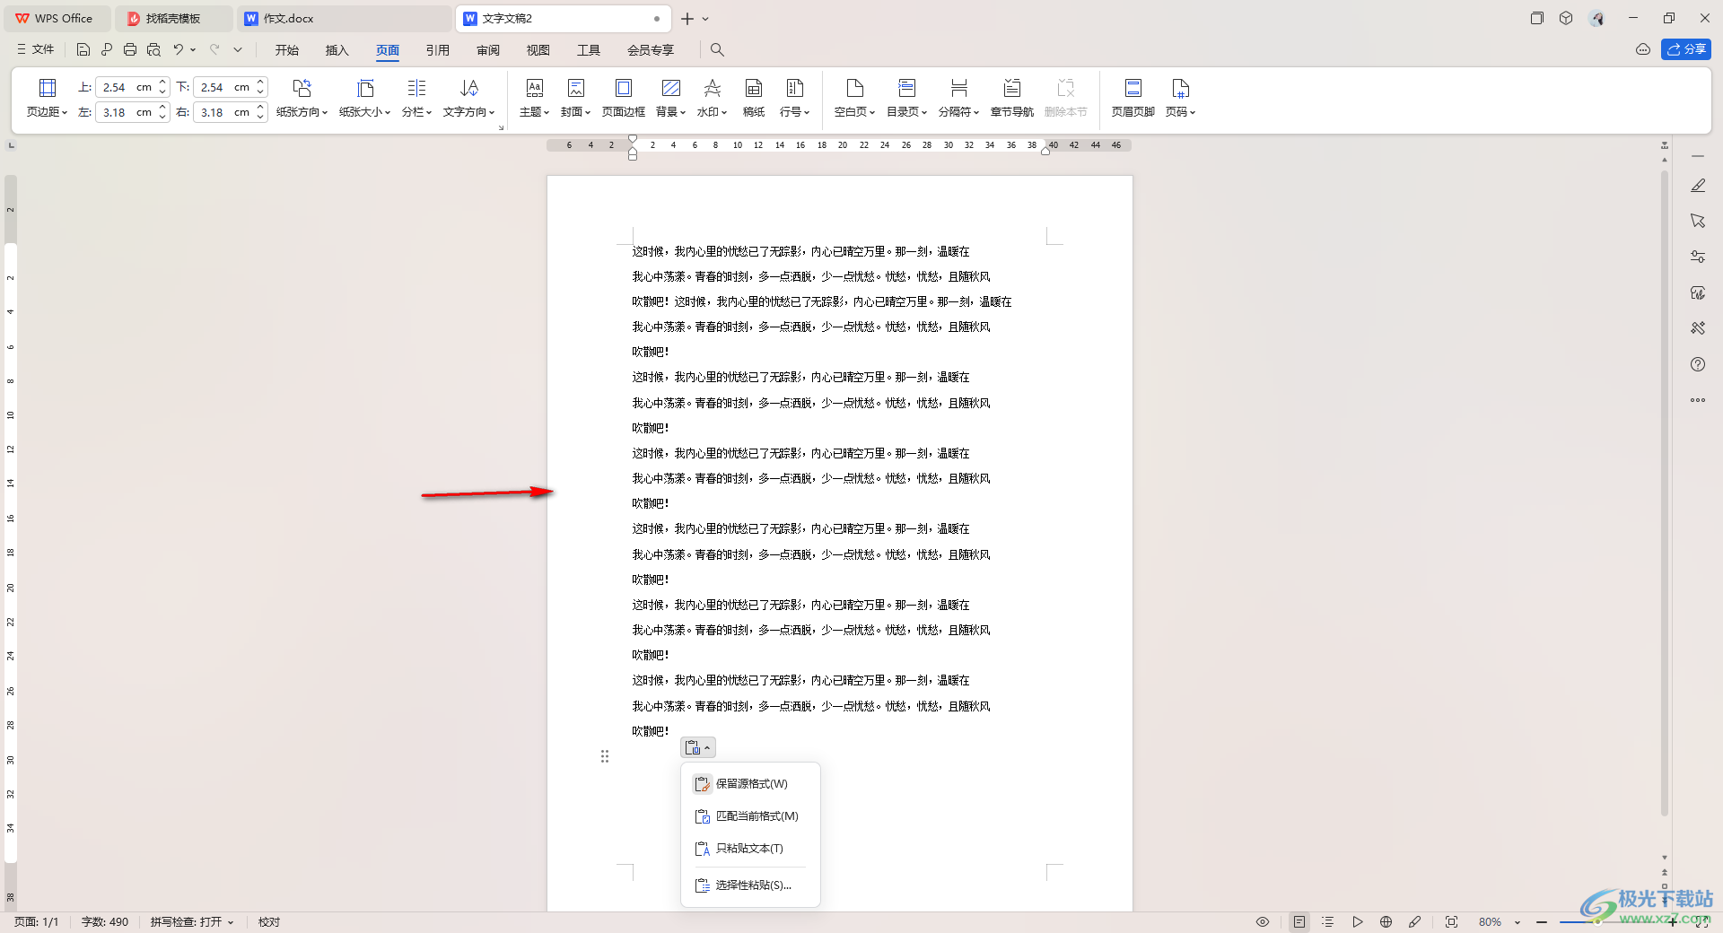The width and height of the screenshot is (1723, 933).
Task: Click the selection cursor icon in right sidebar
Action: (1698, 221)
